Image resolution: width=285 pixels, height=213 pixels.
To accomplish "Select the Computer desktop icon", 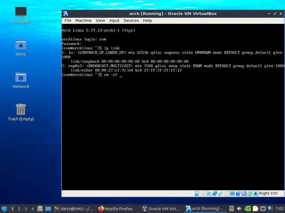I will 21,15.
